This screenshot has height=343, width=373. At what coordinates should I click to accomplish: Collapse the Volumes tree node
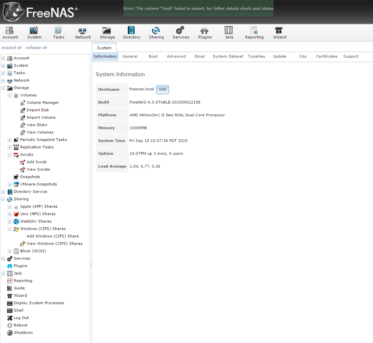tap(9, 95)
